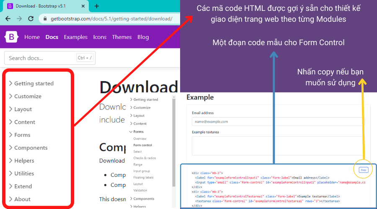Open the Validation link under Forms

point(140,190)
